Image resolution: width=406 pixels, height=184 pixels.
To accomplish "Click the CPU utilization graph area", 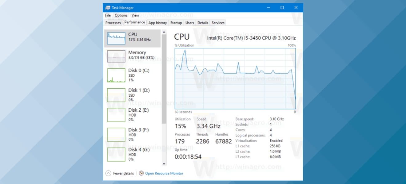I will 235,78.
